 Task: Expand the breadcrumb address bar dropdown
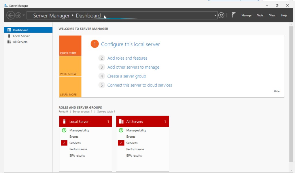coord(215,15)
